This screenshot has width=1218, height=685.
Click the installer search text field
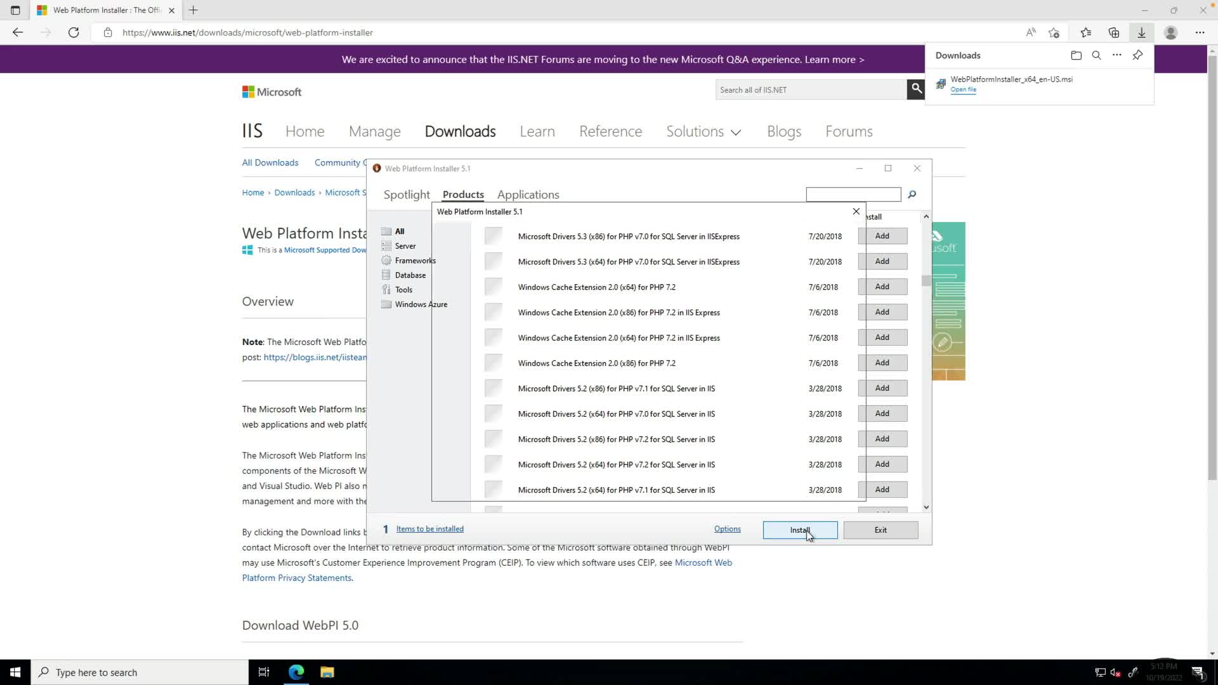click(853, 195)
